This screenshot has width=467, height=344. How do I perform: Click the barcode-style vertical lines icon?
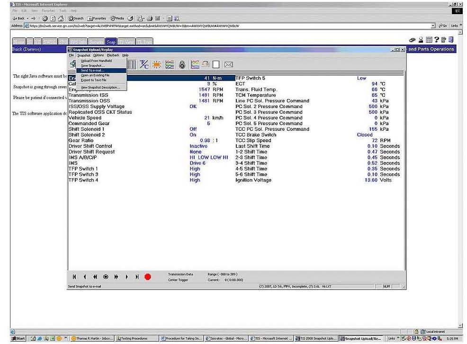[x=131, y=65]
